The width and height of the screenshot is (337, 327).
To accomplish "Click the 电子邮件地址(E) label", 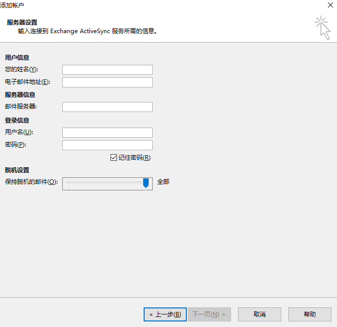I will [27, 82].
